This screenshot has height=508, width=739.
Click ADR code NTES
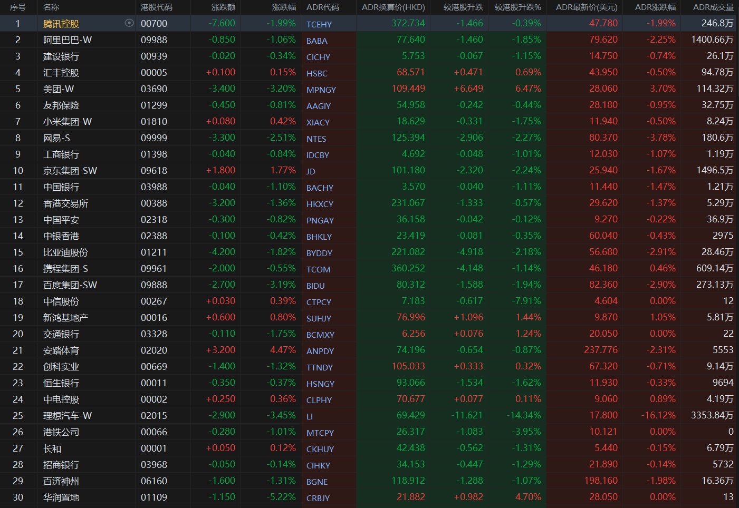[x=316, y=139]
